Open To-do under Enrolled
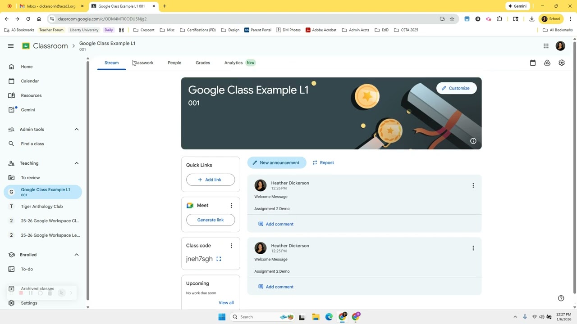 43,269
